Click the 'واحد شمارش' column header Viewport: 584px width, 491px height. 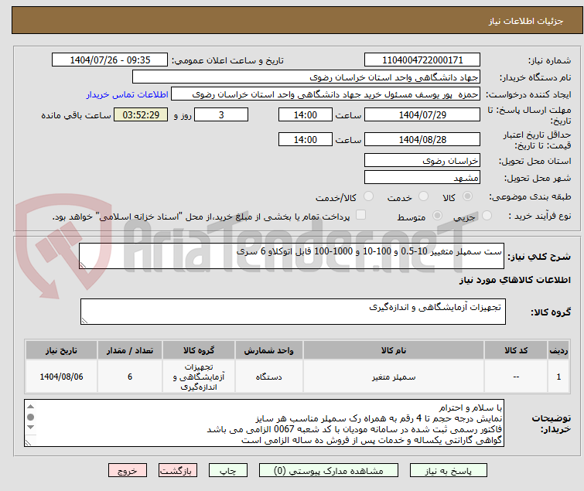[x=269, y=350]
